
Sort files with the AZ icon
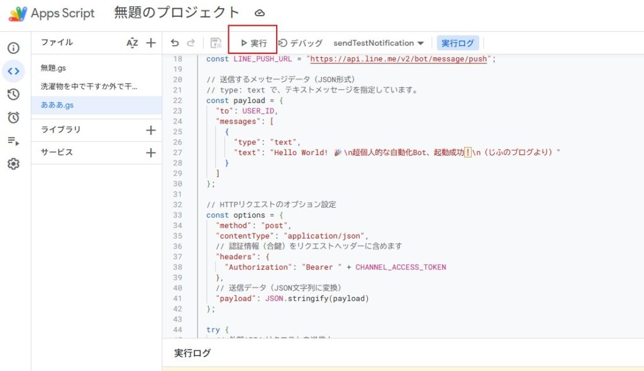pos(132,43)
